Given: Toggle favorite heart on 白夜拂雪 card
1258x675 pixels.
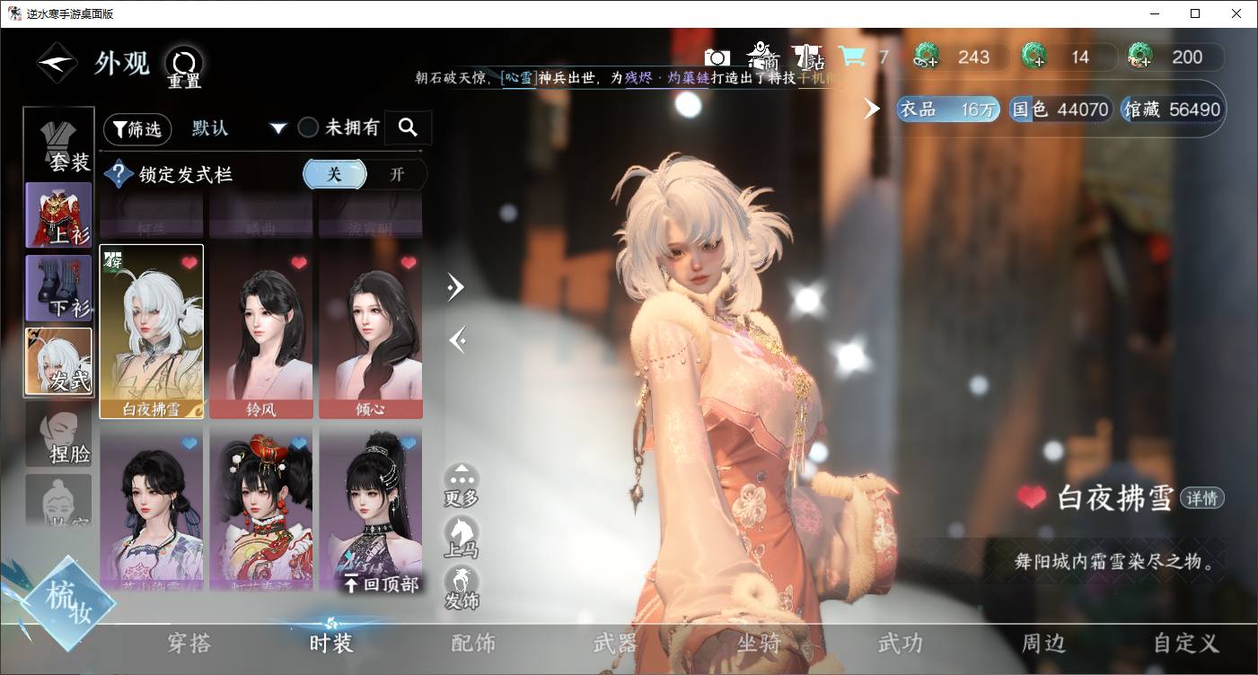Looking at the screenshot, I should coord(189,263).
